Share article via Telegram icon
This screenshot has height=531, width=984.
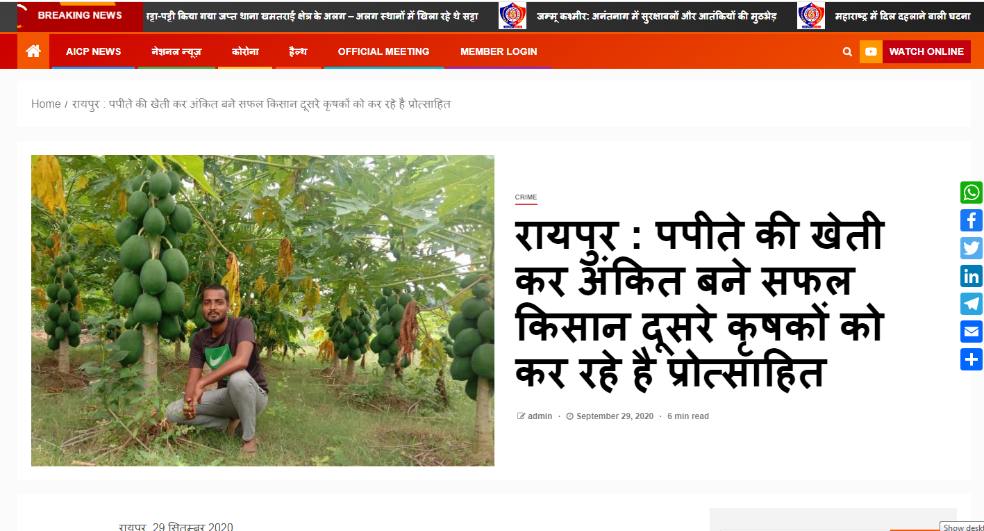click(x=972, y=304)
